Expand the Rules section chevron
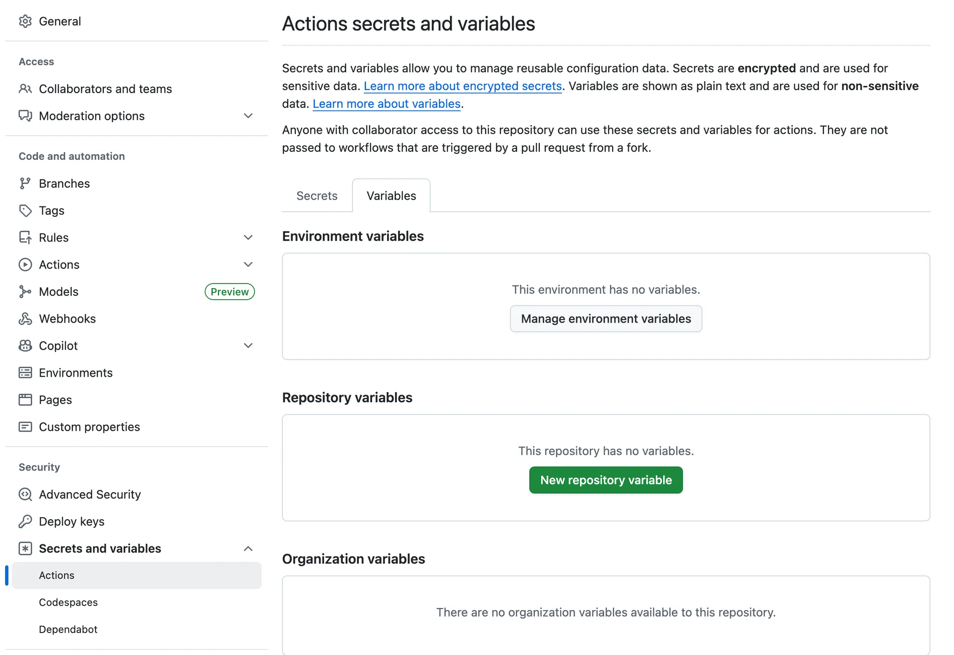 [248, 238]
